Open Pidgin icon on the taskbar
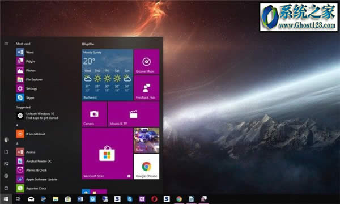Viewport: 340px width, 204px height. click(x=203, y=199)
